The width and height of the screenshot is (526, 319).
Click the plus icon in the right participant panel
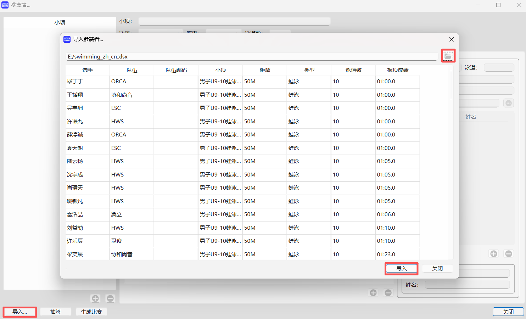493,253
